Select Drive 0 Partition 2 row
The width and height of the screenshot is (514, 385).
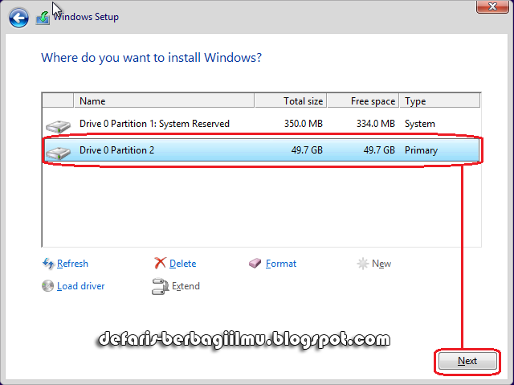[x=241, y=150]
